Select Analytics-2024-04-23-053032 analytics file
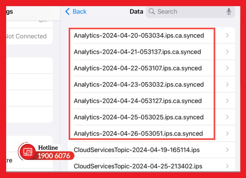Image resolution: width=246 pixels, height=178 pixels. point(138,84)
